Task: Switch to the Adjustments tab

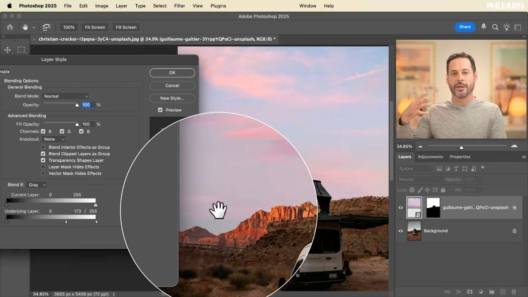Action: pyautogui.click(x=430, y=157)
